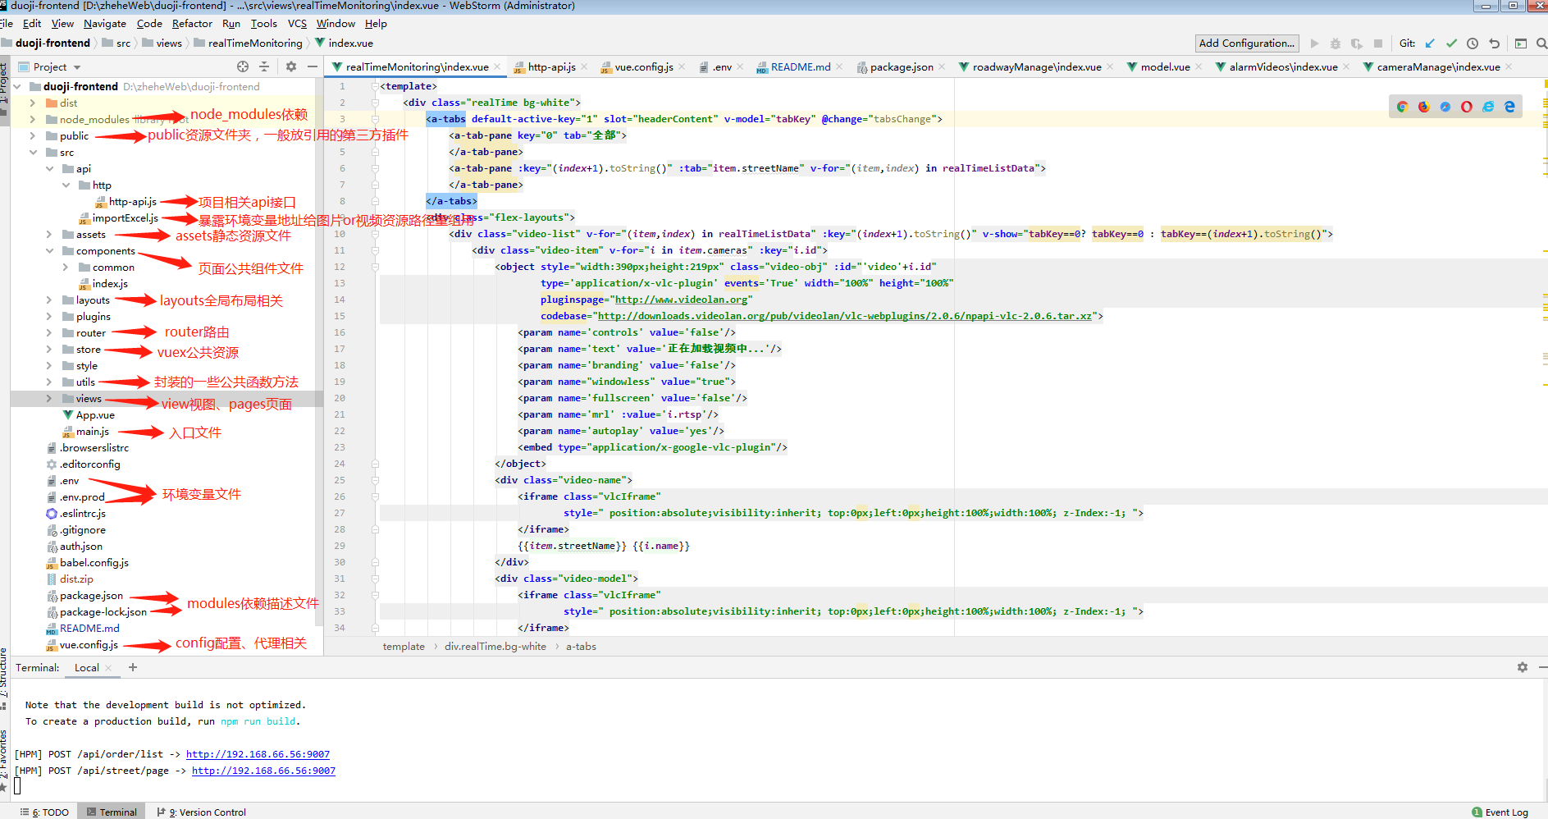The width and height of the screenshot is (1548, 819).
Task: Toggle the Version Control tool window
Action: click(202, 812)
